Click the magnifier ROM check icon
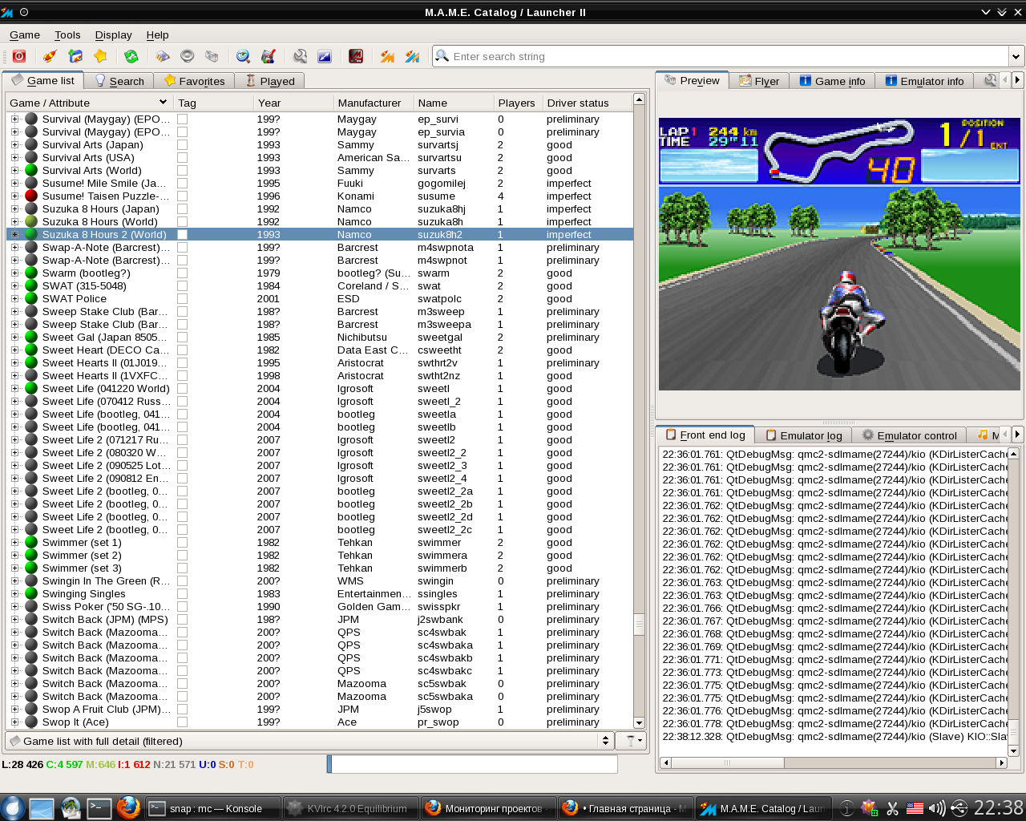Viewport: 1026px width, 821px height. click(243, 56)
